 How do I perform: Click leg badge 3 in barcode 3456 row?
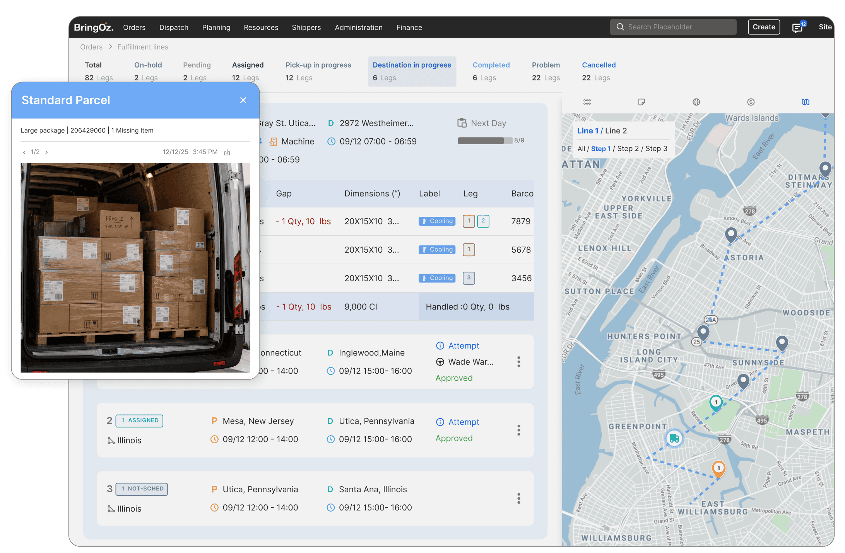click(469, 278)
